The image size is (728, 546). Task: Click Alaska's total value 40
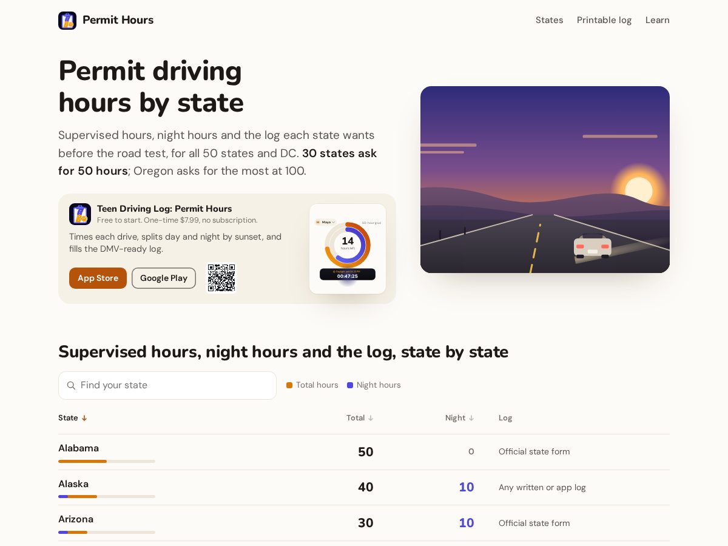click(x=366, y=487)
